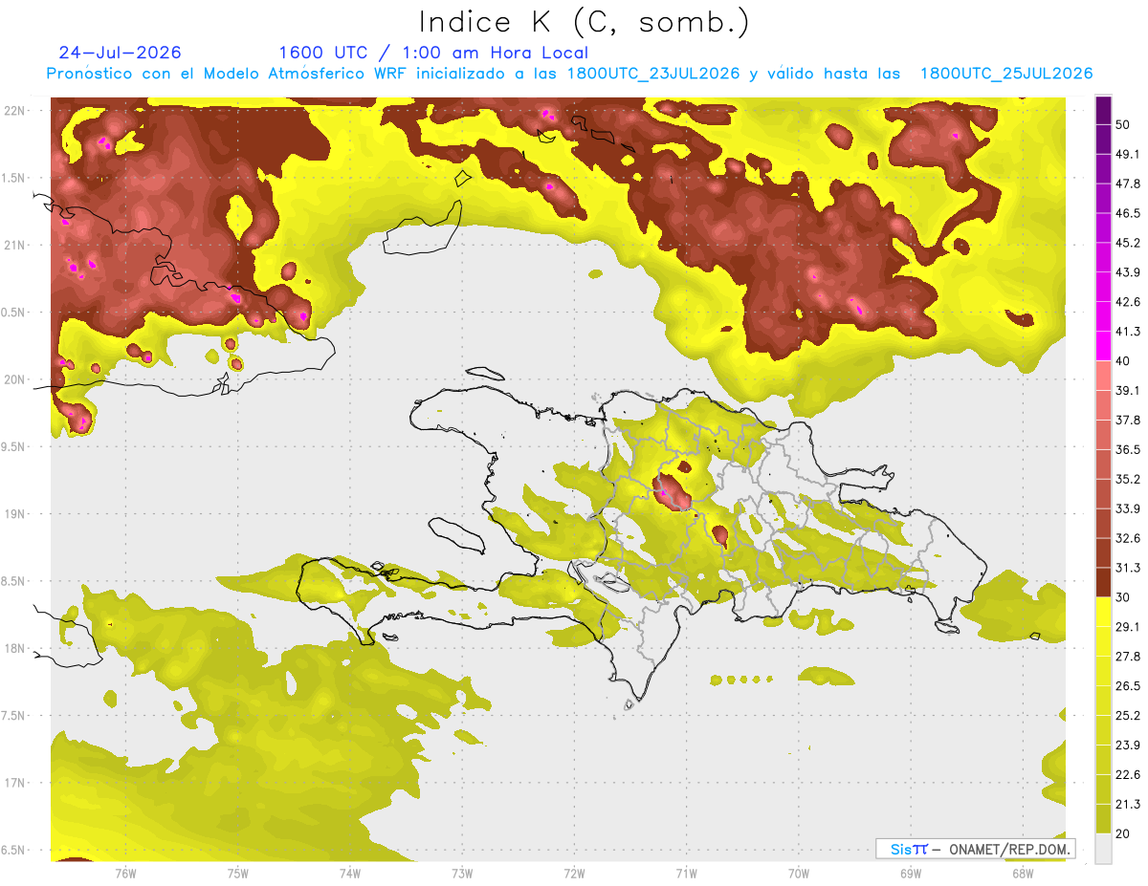Click the '47.8' colorbar value
Image resolution: width=1148 pixels, height=886 pixels.
[x=1128, y=184]
